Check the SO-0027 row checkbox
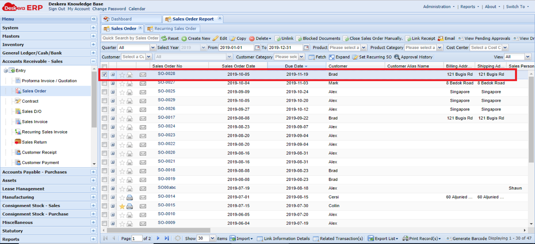The image size is (535, 244). (x=105, y=83)
